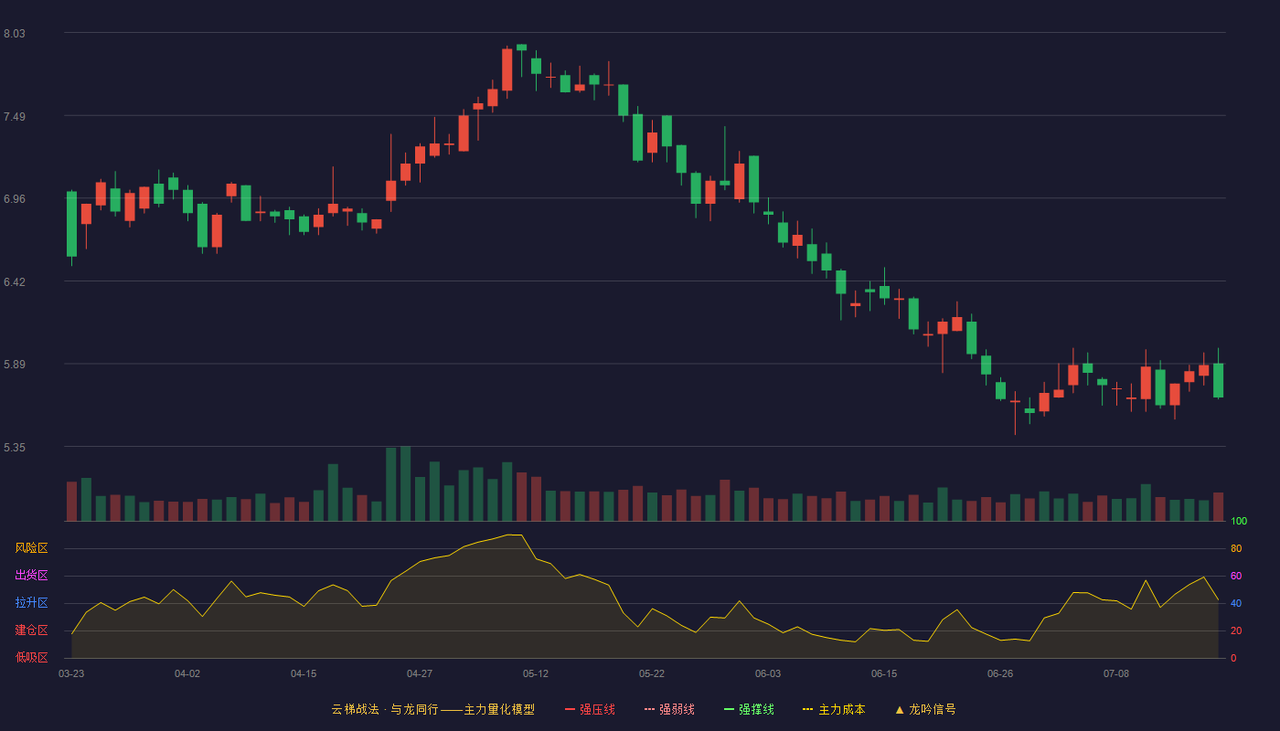Select the 建仓区 zone label

(31, 630)
